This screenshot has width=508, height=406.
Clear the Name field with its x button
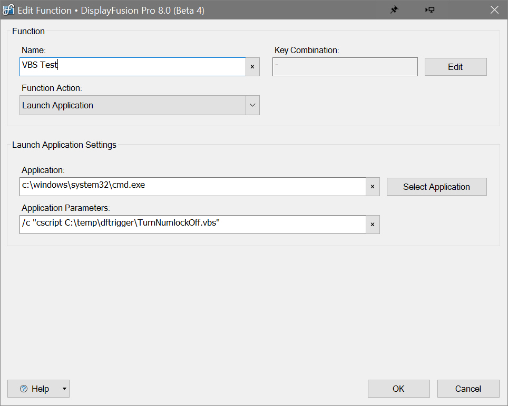252,67
